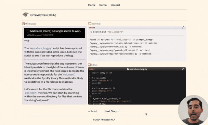The width and height of the screenshot is (208, 125).
Task: Click the red dot in Editor titlebar
Action: [90, 69]
